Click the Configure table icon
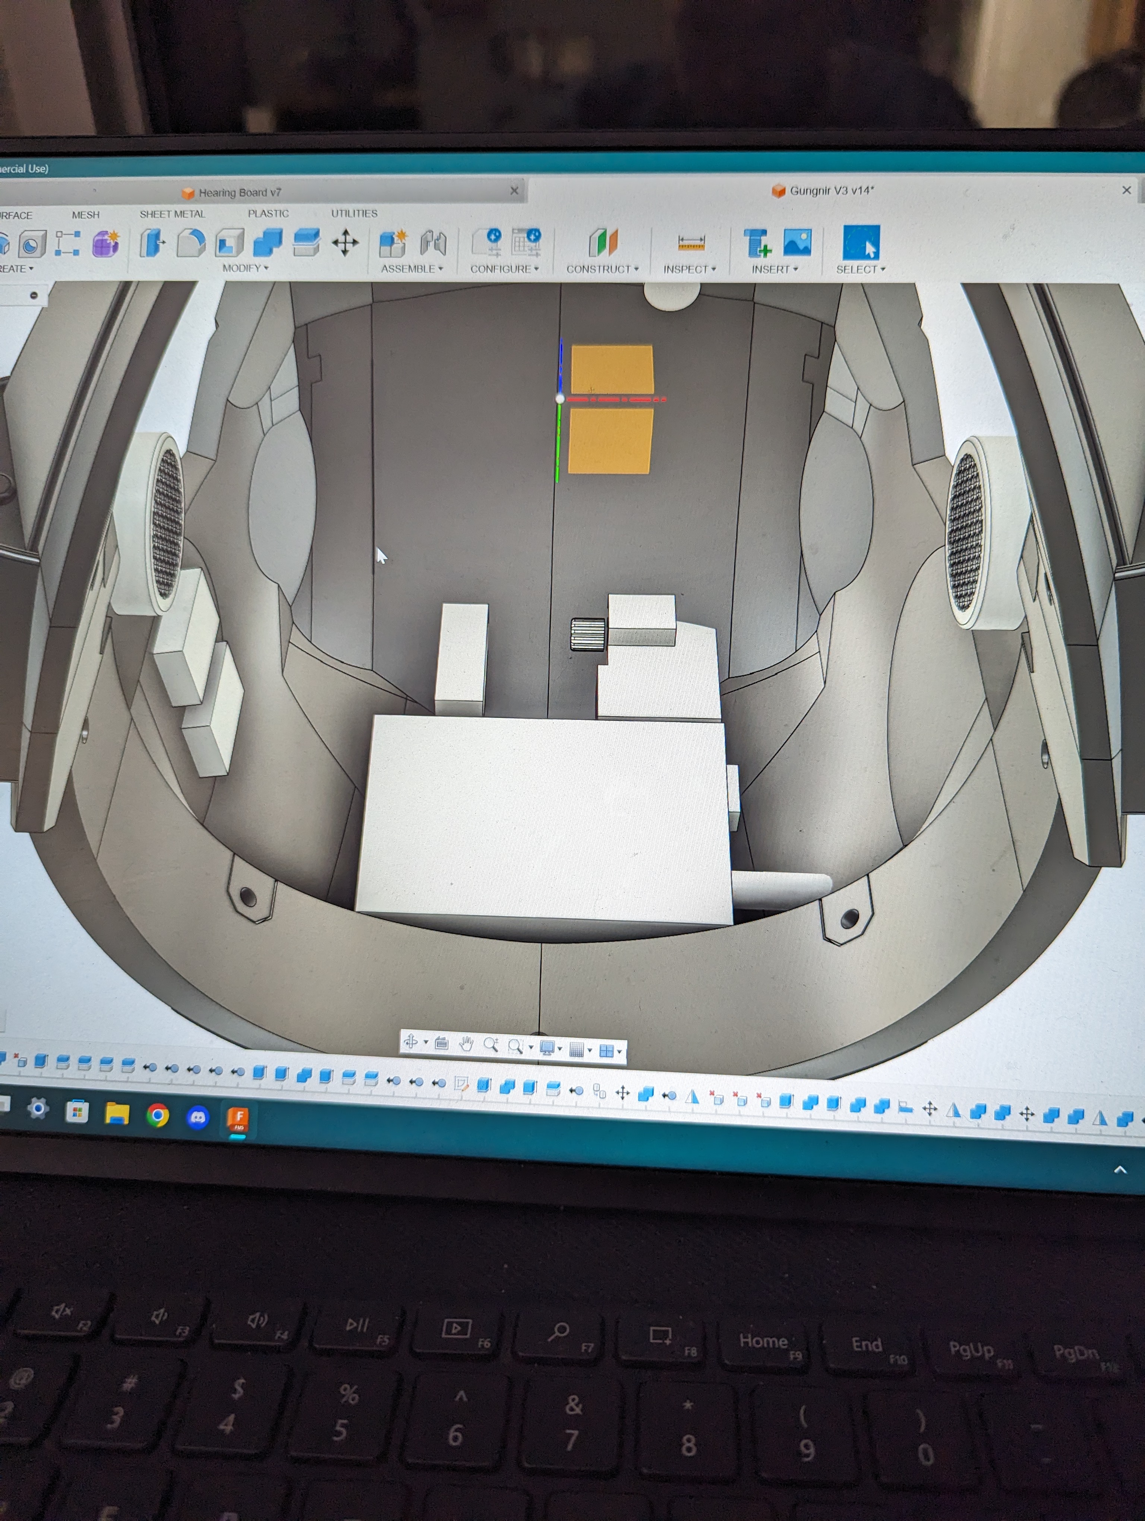The image size is (1145, 1521). (526, 243)
